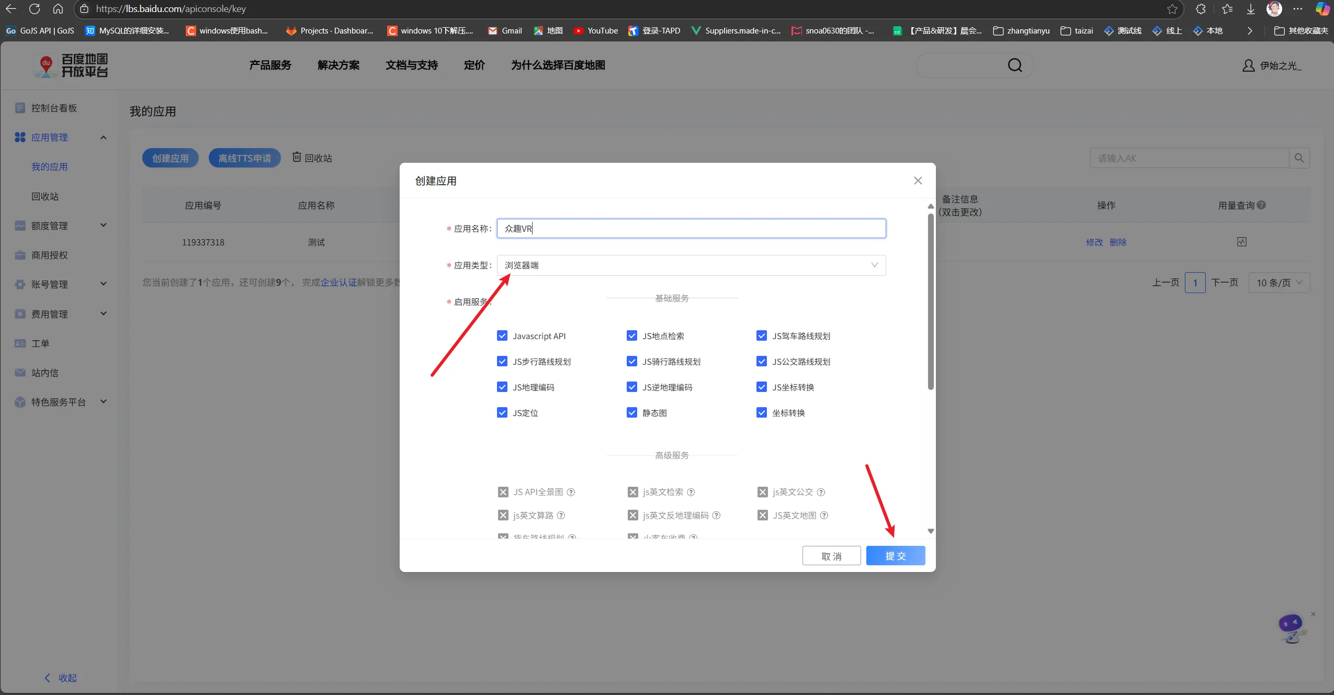Image resolution: width=1334 pixels, height=695 pixels.
Task: Click help icon next to js英文反地理编码
Action: coord(716,515)
